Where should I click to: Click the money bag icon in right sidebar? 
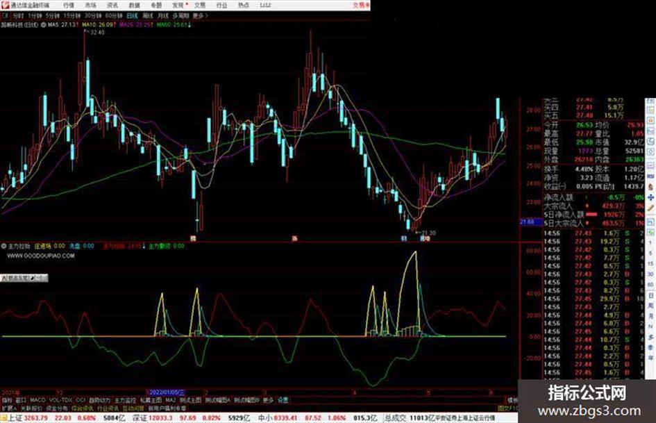coord(650,186)
